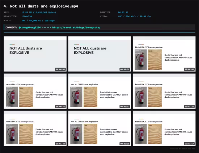Click the 'Dusts that are not combustible' paragraph in the 00:00:56 frame

tap(49, 95)
